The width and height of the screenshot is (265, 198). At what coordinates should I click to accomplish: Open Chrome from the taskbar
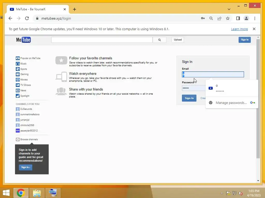click(21, 193)
